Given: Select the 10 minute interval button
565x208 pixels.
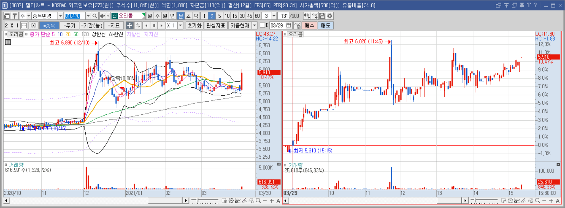Looking at the screenshot, I should click(x=227, y=16).
